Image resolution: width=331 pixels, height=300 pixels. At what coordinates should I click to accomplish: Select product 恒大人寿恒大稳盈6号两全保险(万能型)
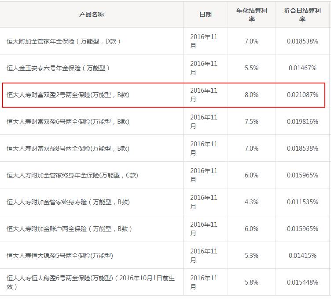(91, 282)
